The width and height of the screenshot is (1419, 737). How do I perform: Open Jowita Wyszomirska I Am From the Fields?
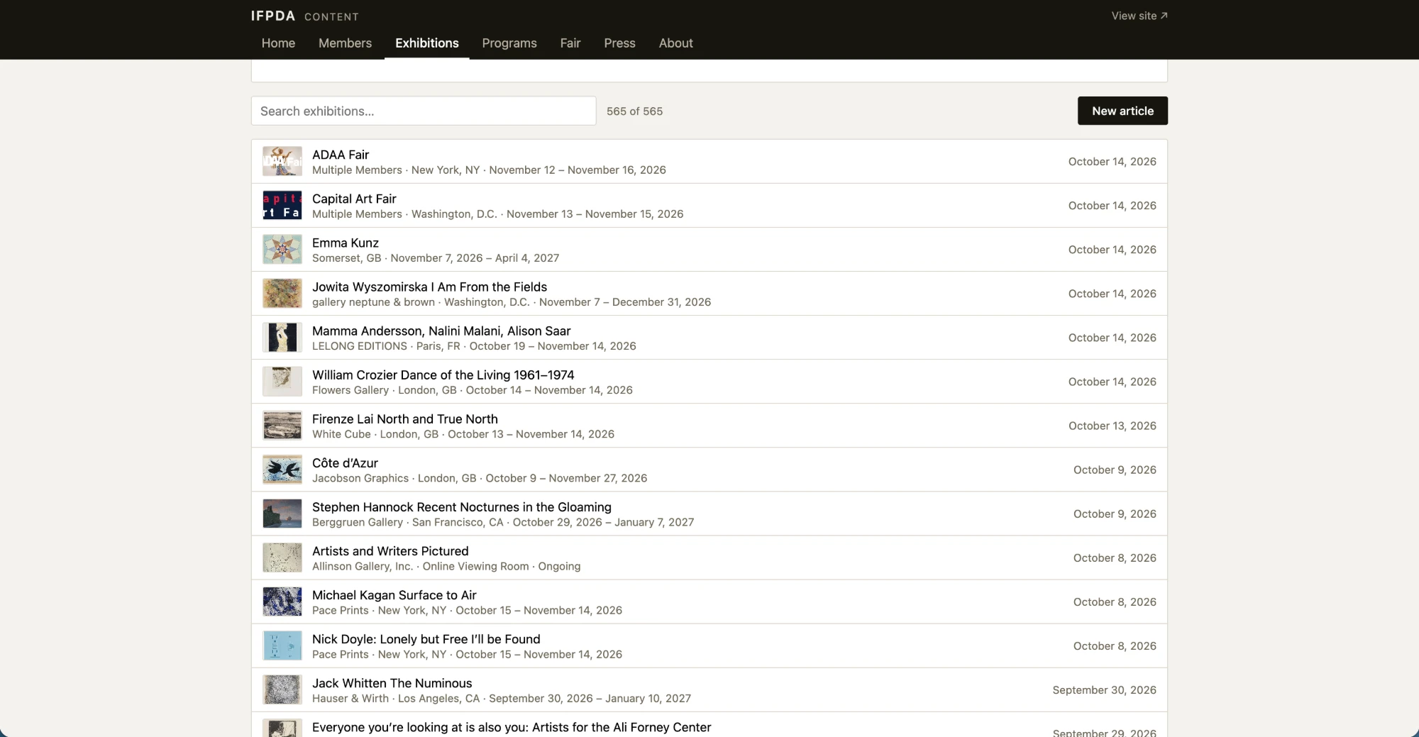pos(429,287)
